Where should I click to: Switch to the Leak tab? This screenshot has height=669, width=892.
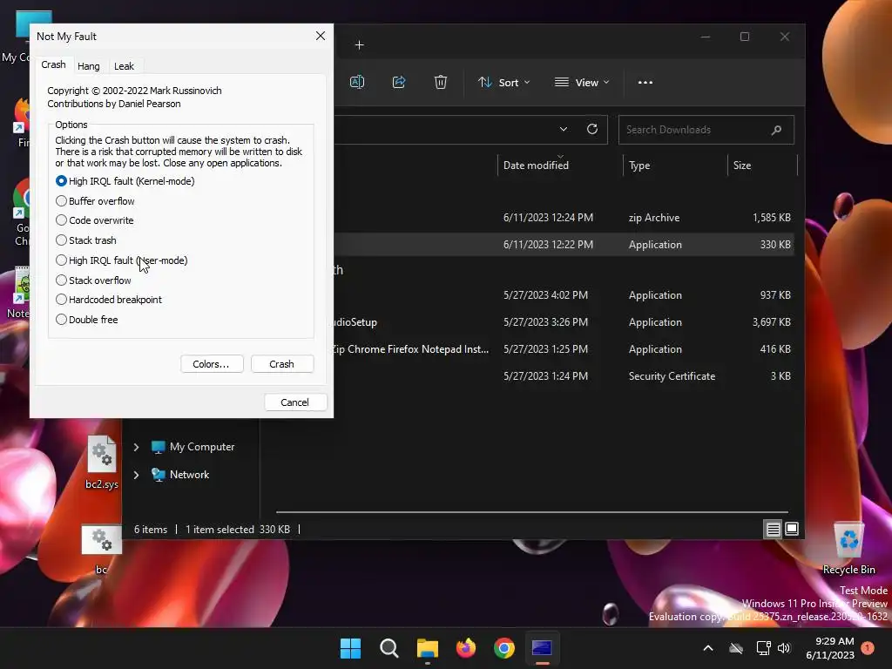[x=124, y=66]
